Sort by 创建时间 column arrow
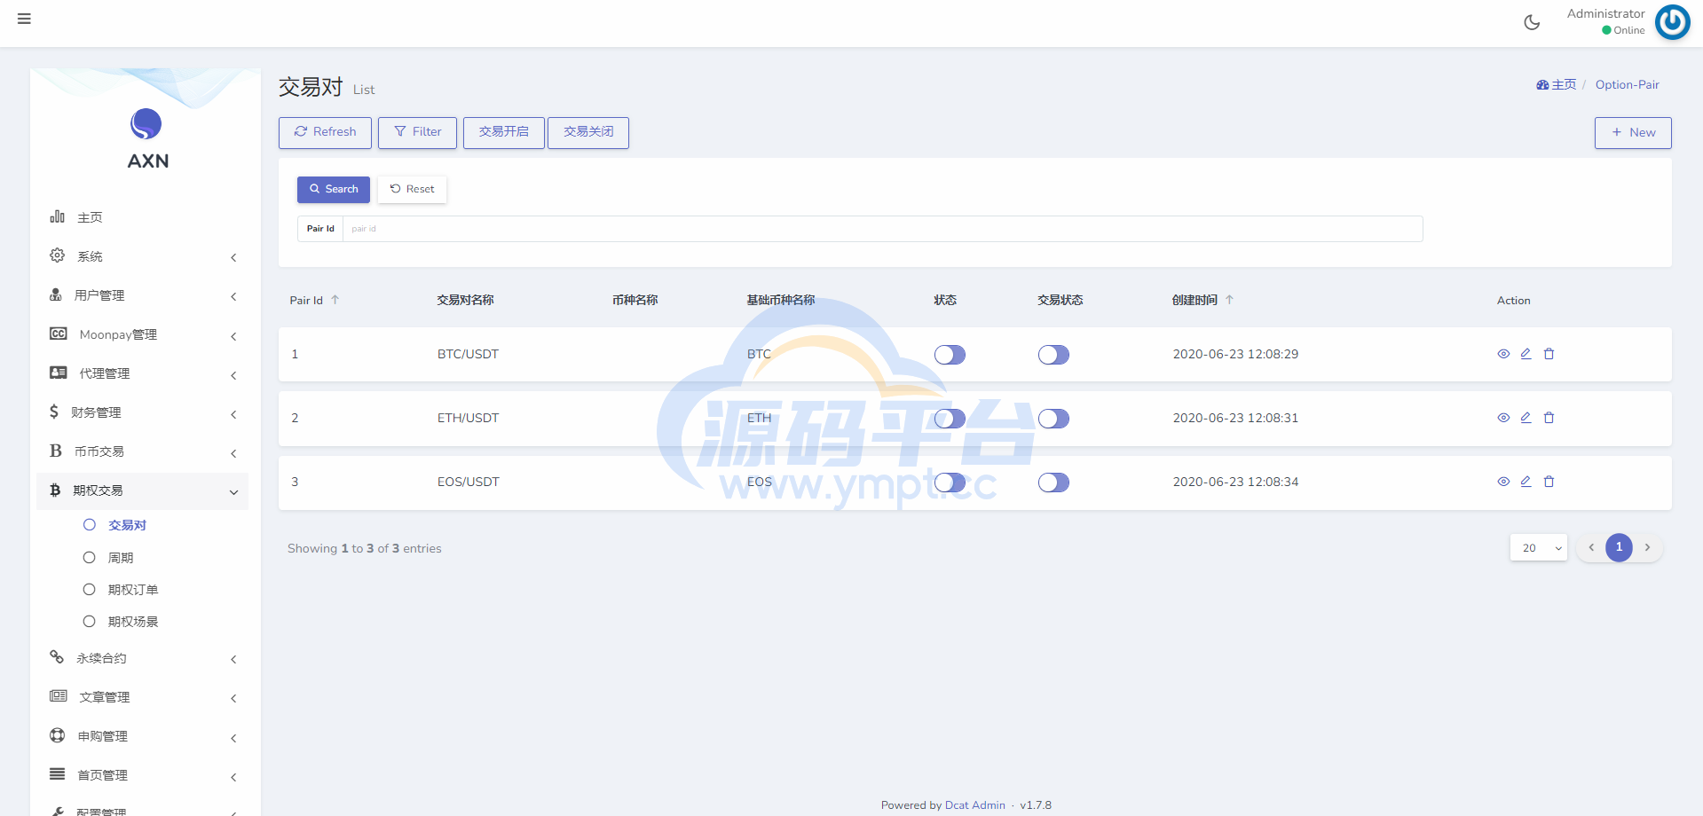The width and height of the screenshot is (1703, 816). click(1229, 300)
